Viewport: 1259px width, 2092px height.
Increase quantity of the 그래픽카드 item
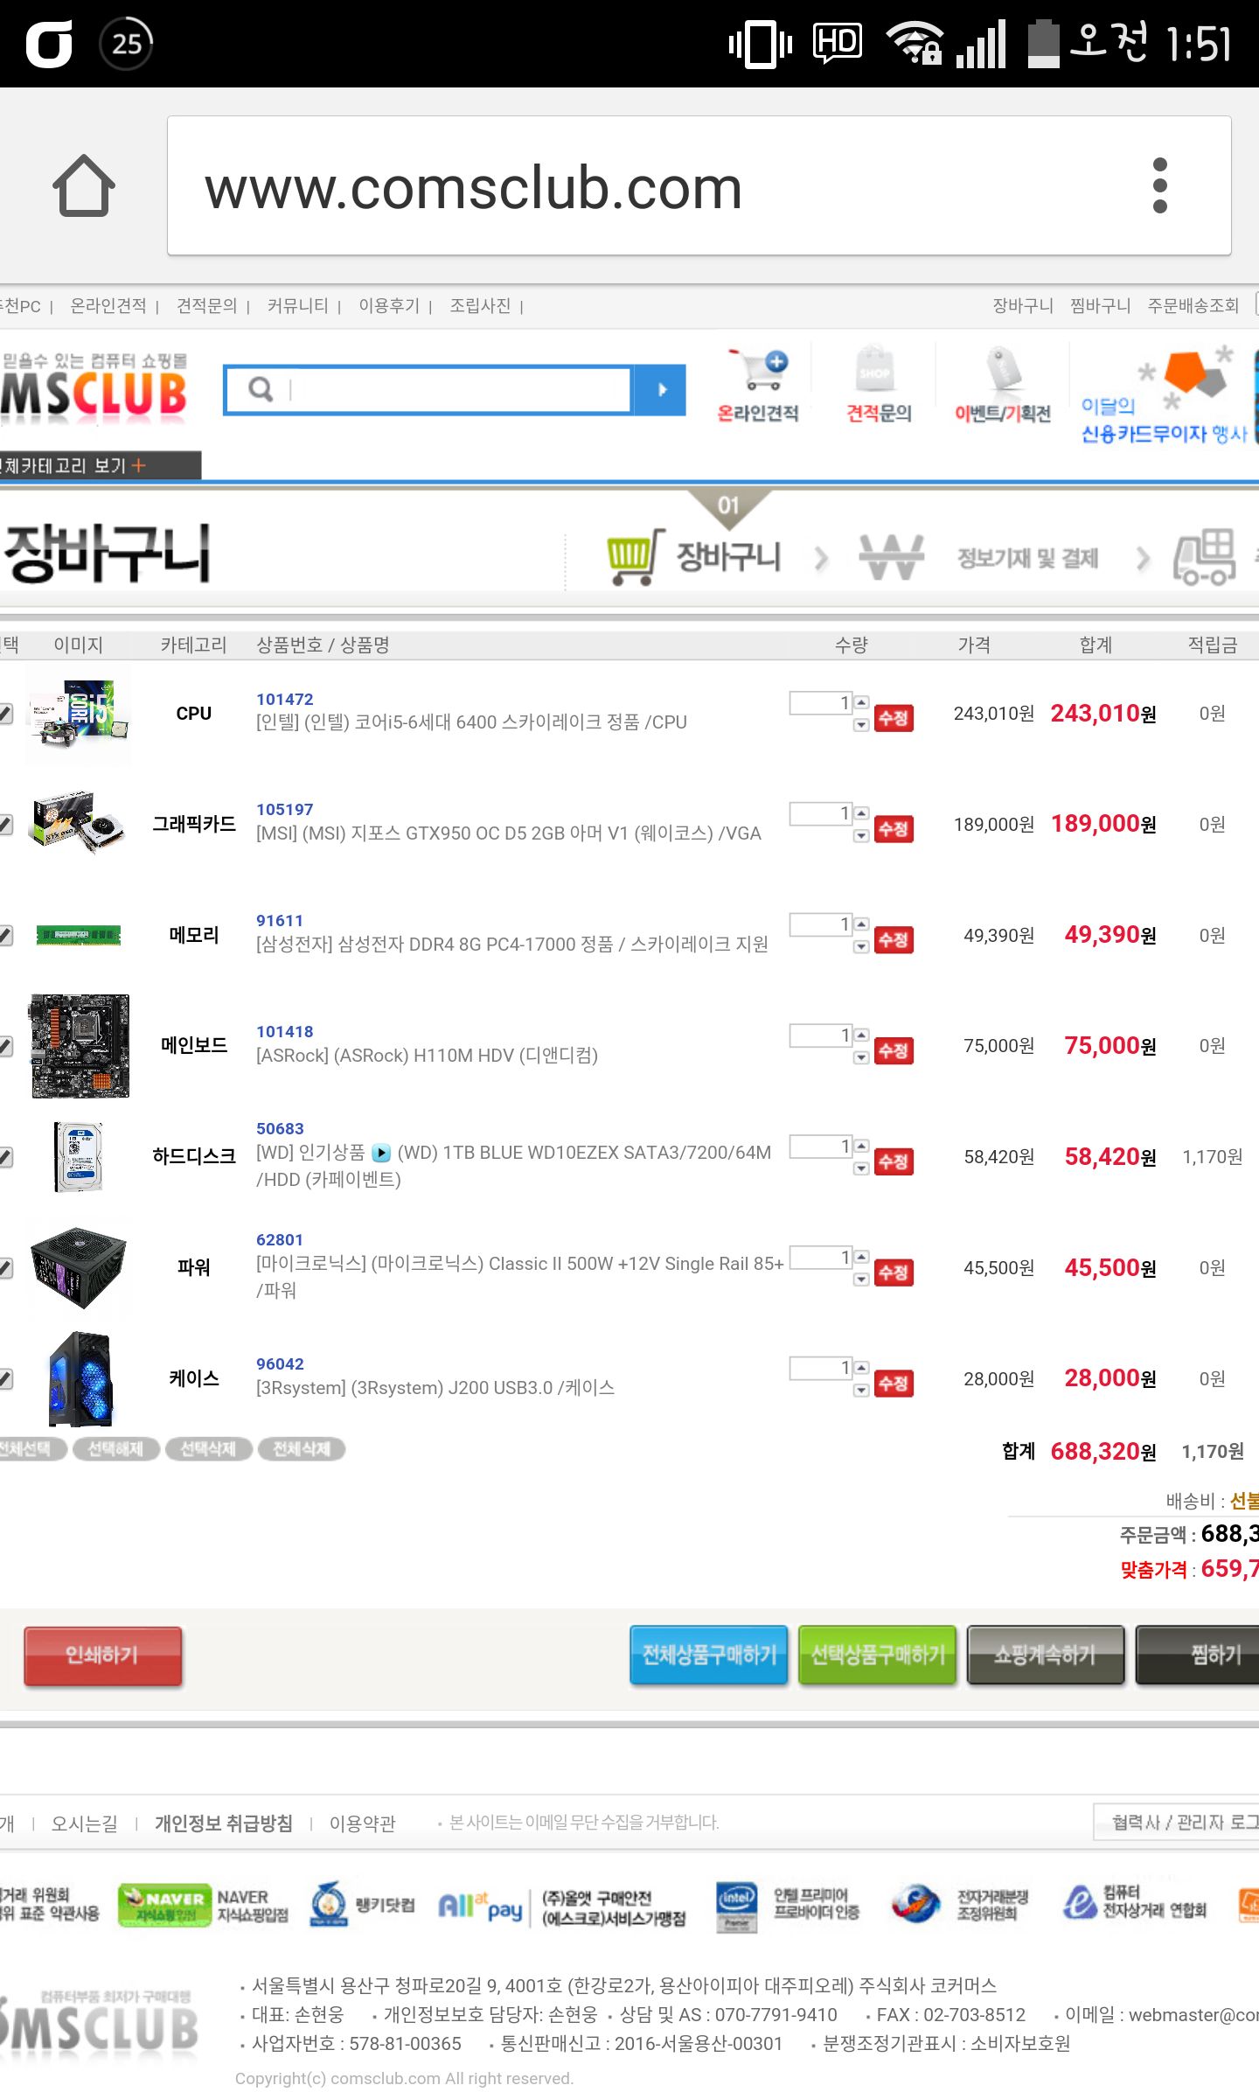pyautogui.click(x=861, y=813)
